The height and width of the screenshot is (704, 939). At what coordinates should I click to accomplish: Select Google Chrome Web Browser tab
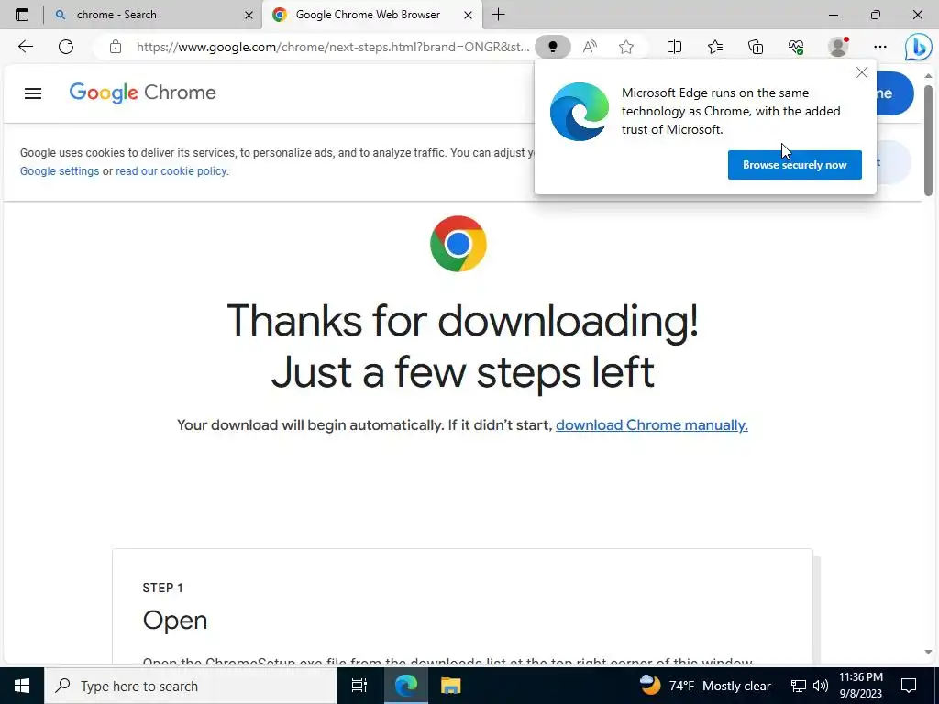372,15
